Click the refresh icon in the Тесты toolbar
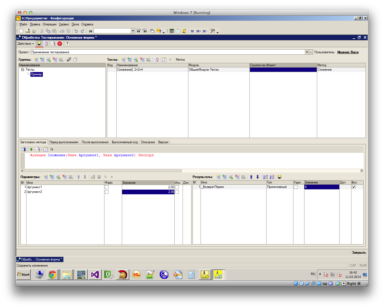The image size is (384, 308). [157, 60]
